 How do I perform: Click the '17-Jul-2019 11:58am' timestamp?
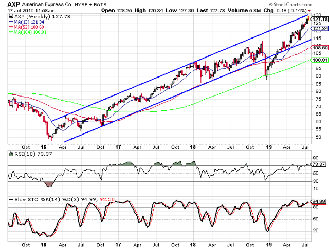coord(31,10)
